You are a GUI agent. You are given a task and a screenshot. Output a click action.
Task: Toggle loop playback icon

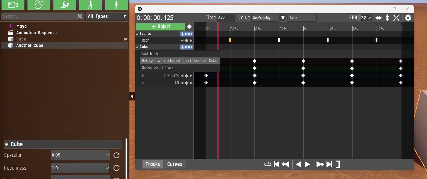(x=268, y=164)
